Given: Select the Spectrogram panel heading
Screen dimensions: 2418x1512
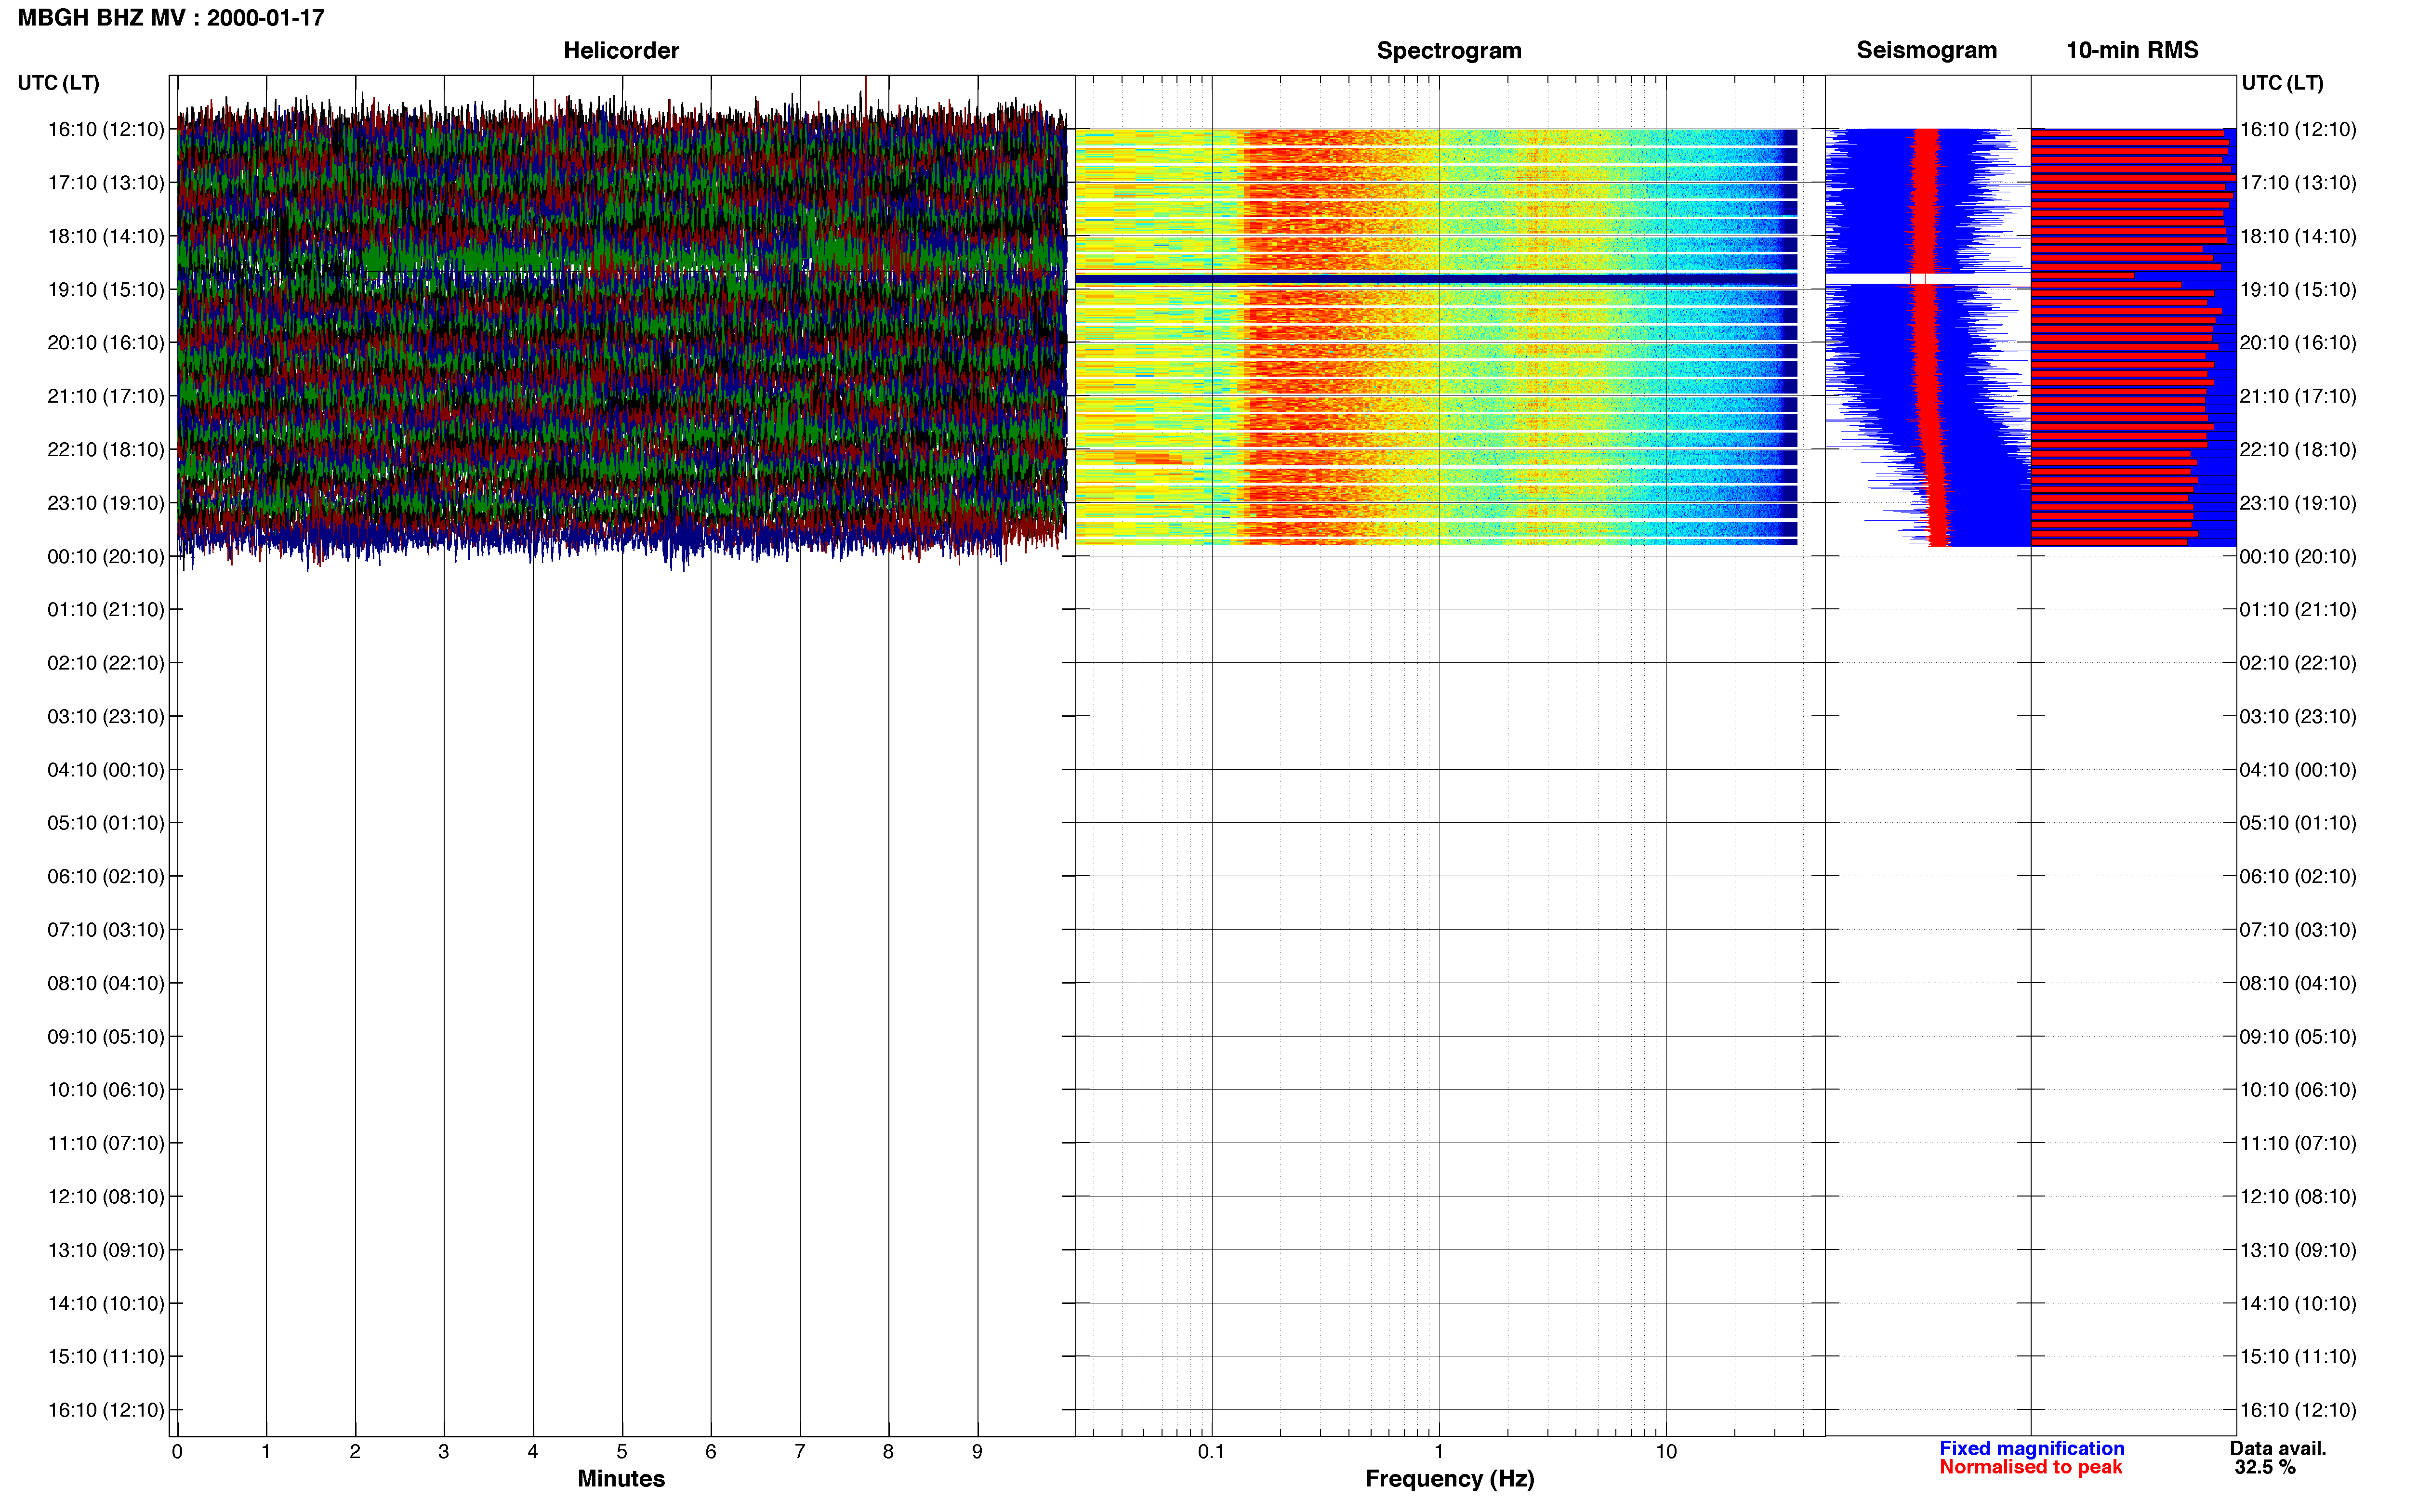Looking at the screenshot, I should tap(1449, 50).
